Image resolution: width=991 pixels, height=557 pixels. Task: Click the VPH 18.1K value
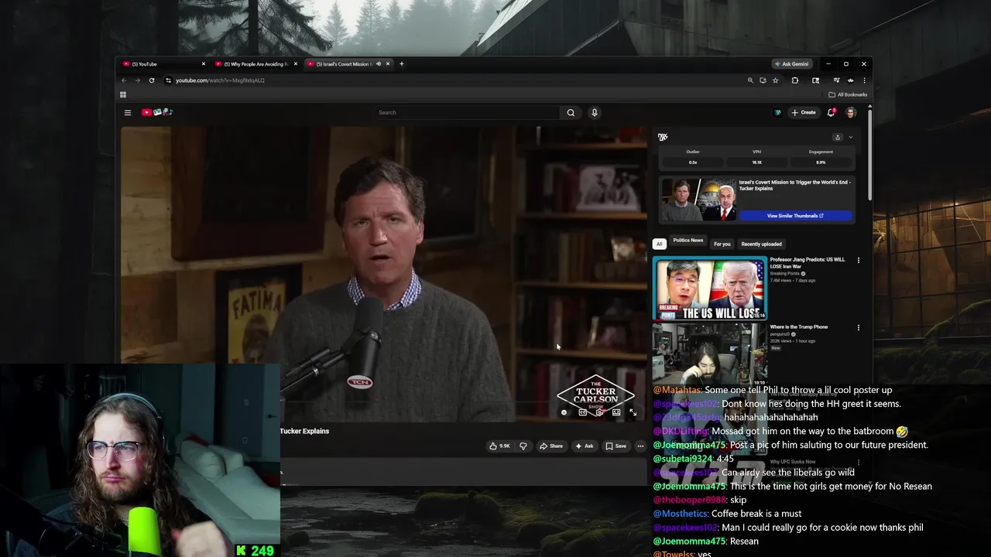[757, 162]
